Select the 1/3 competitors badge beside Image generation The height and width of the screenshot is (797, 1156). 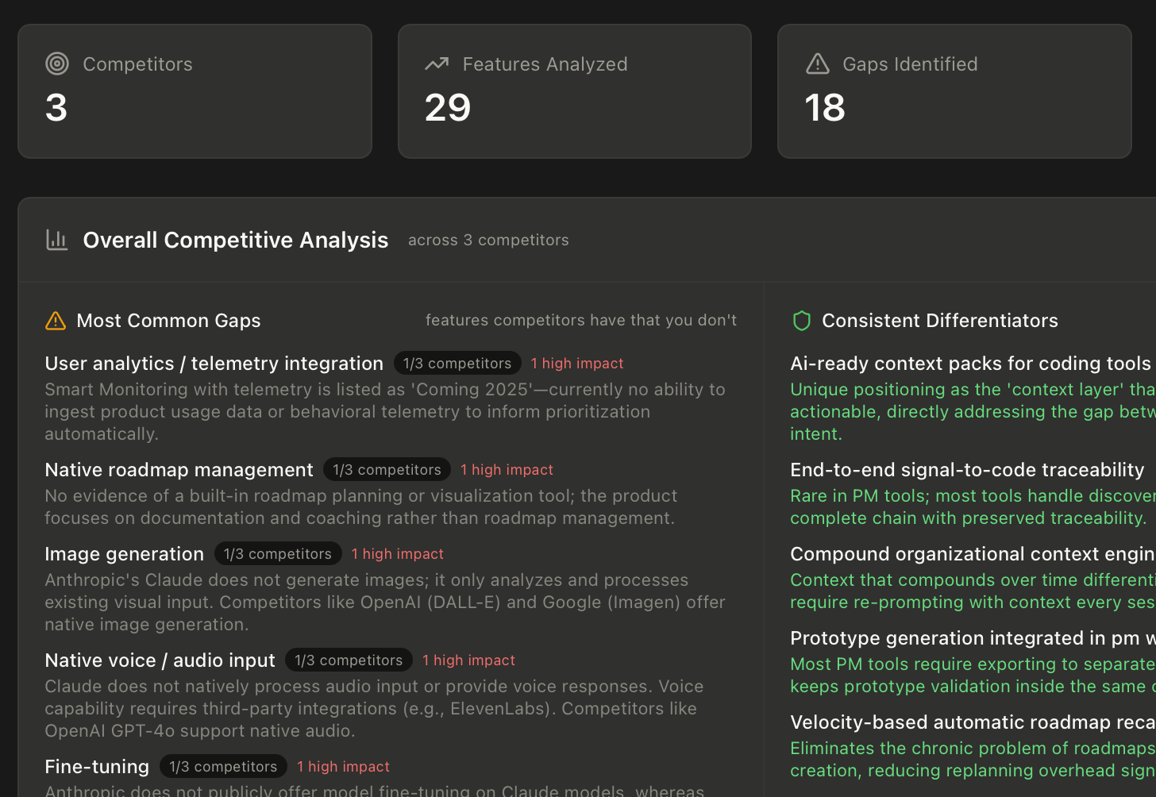coord(277,553)
